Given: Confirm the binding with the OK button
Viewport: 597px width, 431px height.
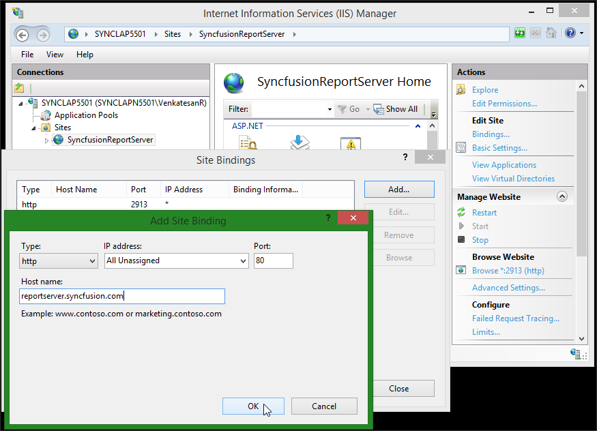Looking at the screenshot, I should tap(253, 406).
